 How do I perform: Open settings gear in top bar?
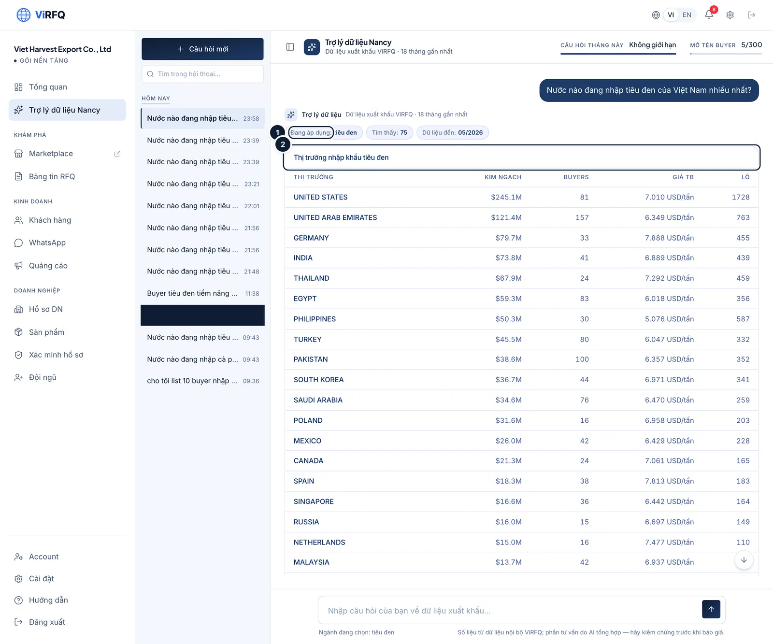(x=730, y=15)
